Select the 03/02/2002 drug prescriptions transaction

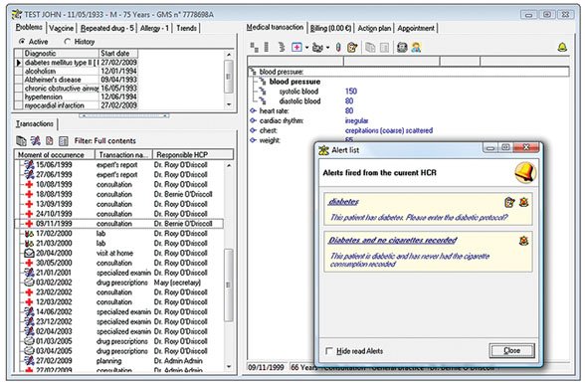point(119,283)
